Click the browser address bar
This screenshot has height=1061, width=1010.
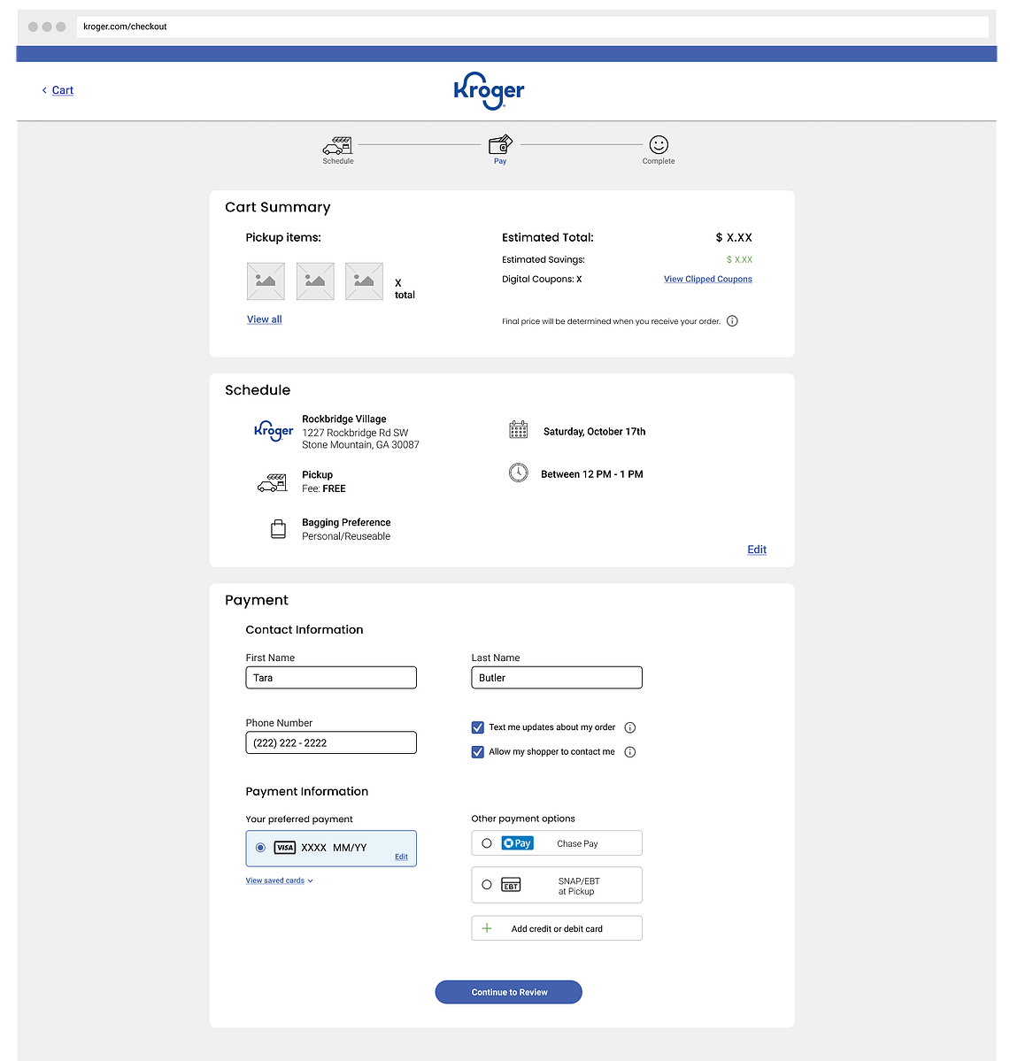pos(532,27)
